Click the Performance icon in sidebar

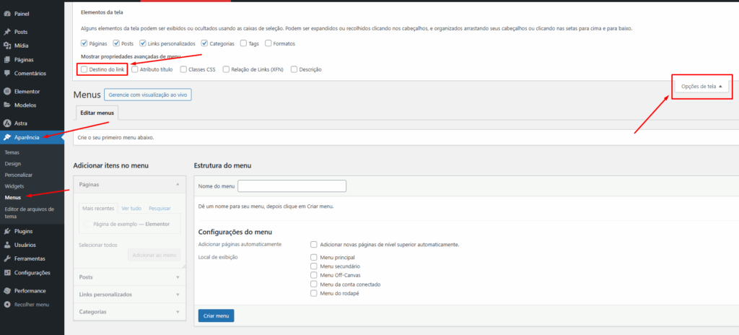click(x=7, y=291)
